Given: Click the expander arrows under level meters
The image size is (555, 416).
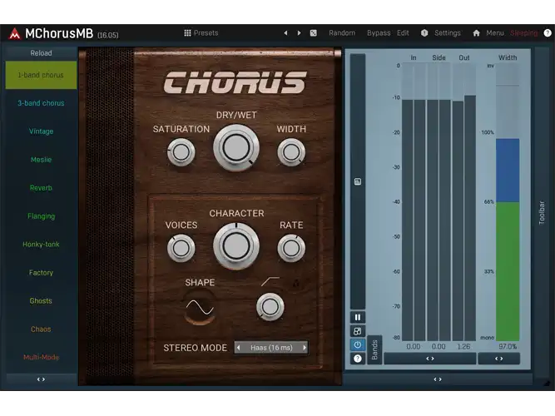Looking at the screenshot, I should point(430,359).
